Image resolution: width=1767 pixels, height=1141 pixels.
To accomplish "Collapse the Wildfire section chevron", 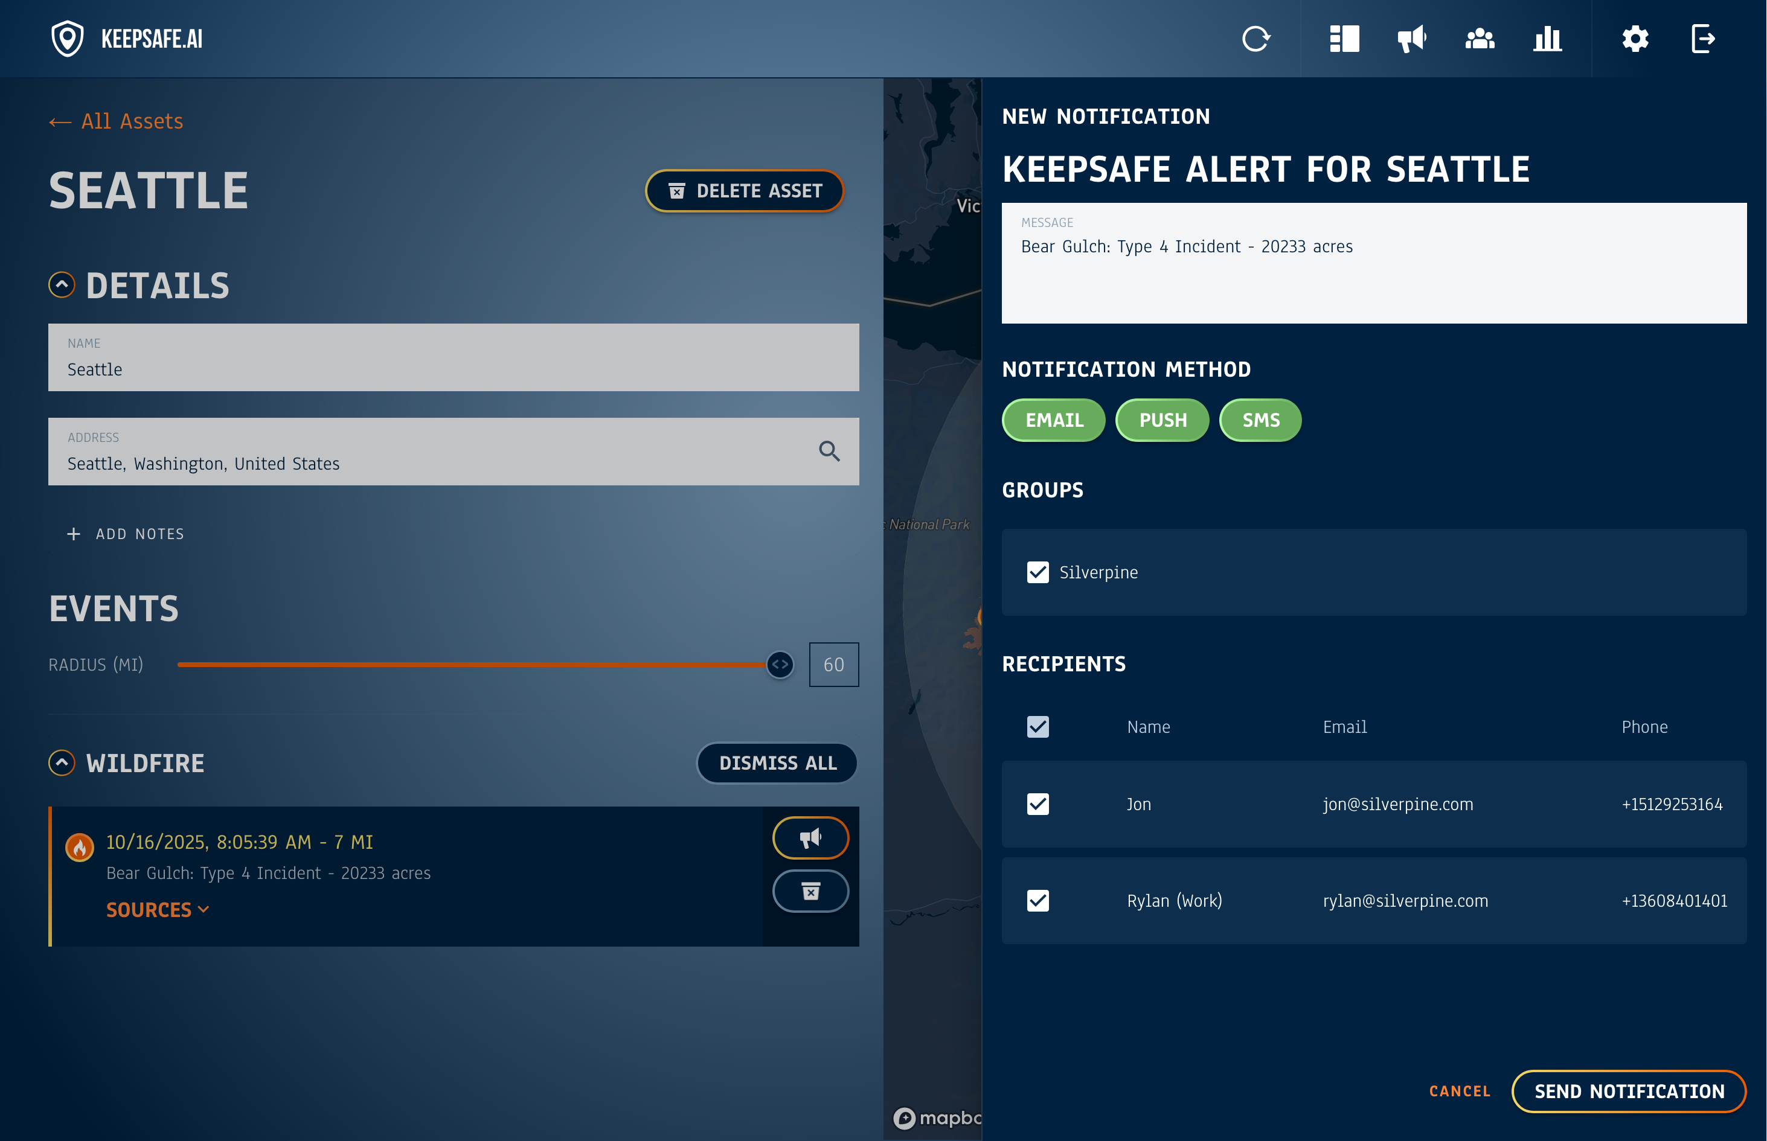I will point(62,762).
